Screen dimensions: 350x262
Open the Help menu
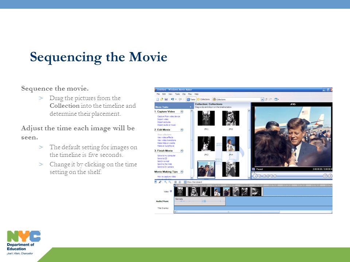197,94
